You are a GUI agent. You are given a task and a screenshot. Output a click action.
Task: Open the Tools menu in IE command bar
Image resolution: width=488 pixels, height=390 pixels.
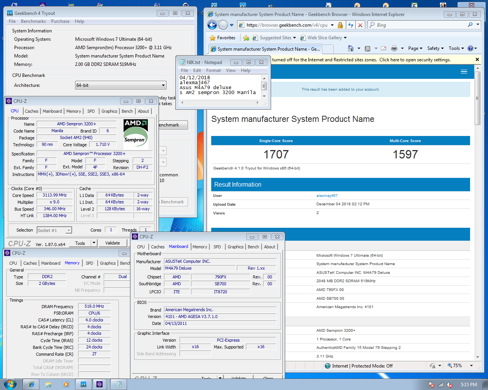[x=456, y=48]
